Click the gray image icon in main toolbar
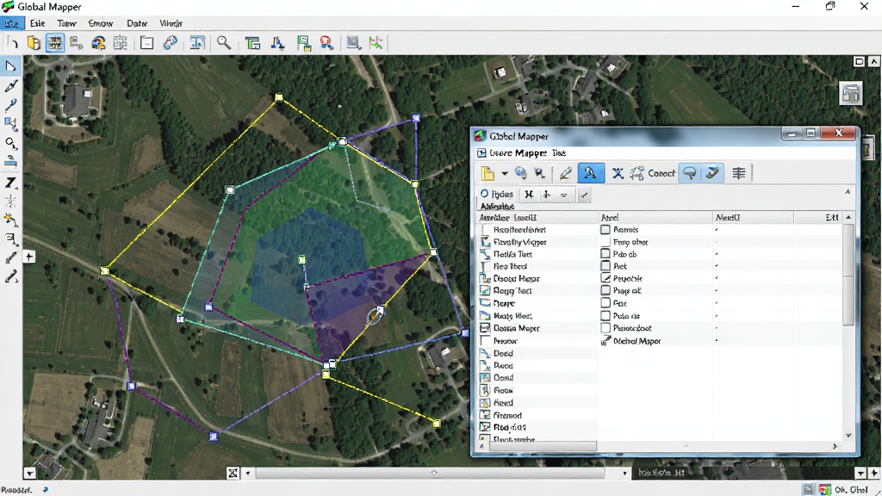Image resolution: width=882 pixels, height=496 pixels. (352, 43)
